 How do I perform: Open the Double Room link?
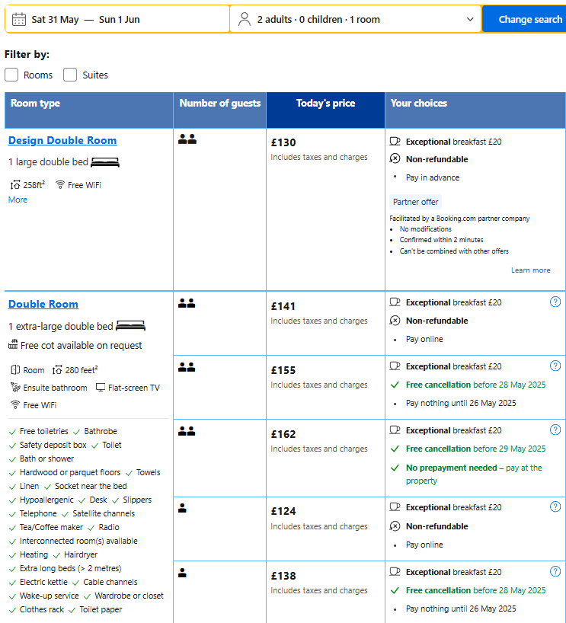(x=43, y=305)
